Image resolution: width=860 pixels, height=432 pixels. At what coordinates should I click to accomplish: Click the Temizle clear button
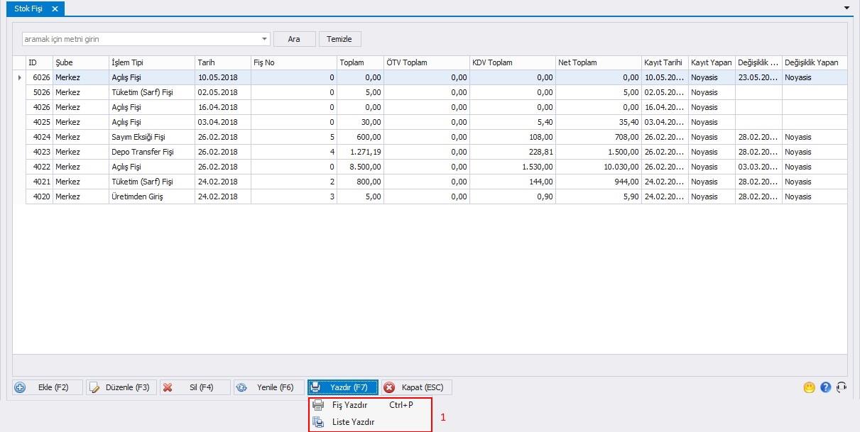339,39
